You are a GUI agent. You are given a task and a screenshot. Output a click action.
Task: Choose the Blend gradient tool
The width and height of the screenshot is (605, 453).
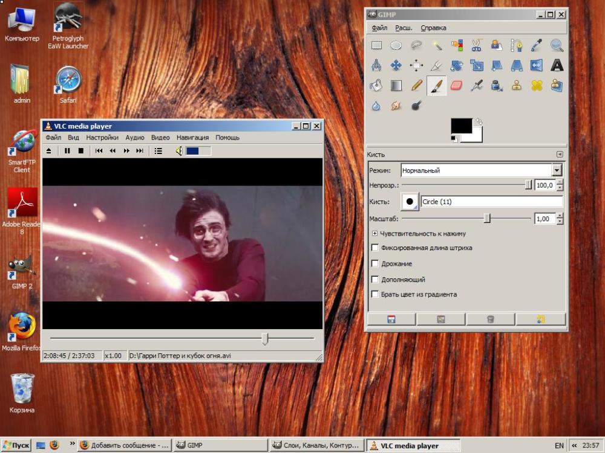(396, 86)
